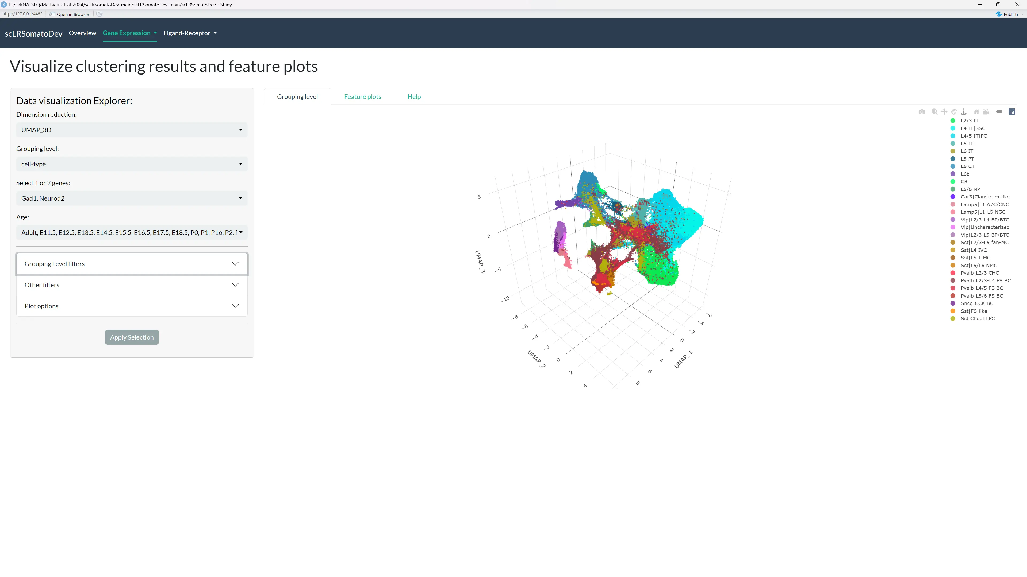The width and height of the screenshot is (1027, 577).
Task: Switch to the Feature plots tab
Action: 362,96
